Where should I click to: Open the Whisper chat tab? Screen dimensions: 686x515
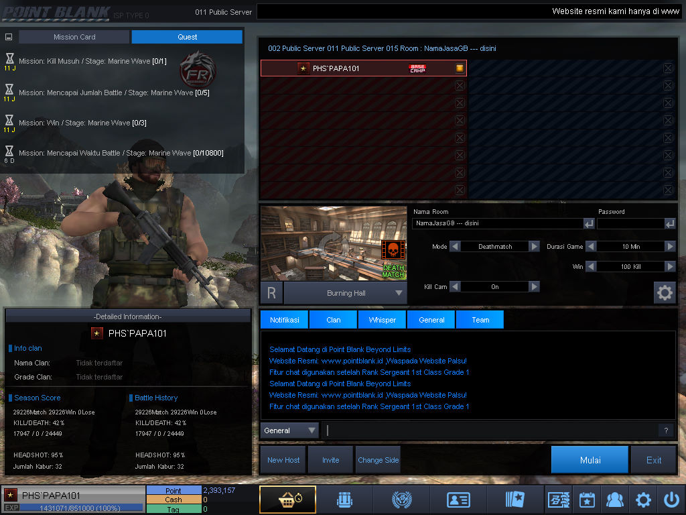[x=383, y=320]
